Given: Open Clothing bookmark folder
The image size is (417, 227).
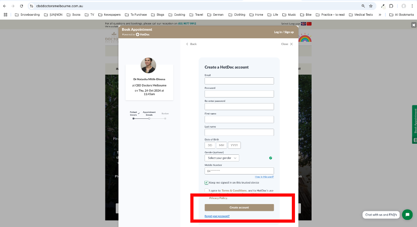Looking at the screenshot, I should [237, 15].
